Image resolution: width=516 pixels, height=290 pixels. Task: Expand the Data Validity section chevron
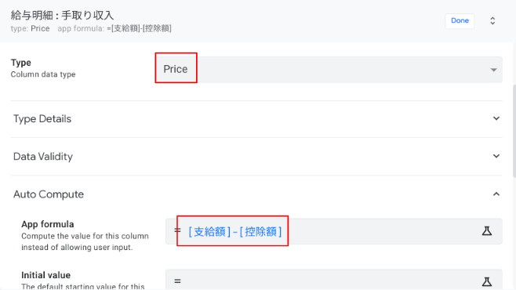496,156
